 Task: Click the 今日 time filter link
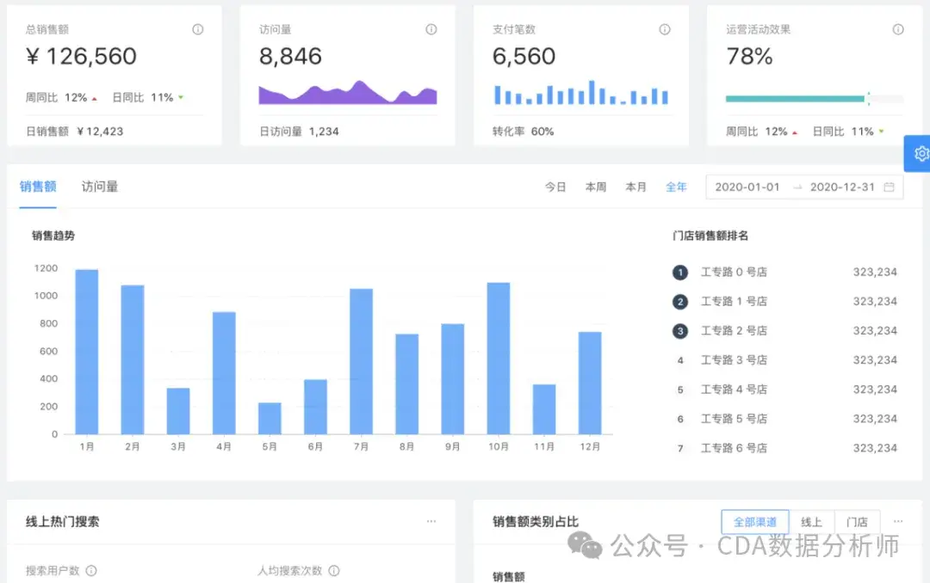[555, 187]
